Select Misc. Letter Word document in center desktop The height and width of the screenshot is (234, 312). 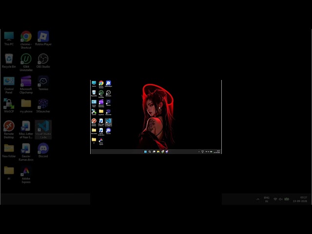101,122
